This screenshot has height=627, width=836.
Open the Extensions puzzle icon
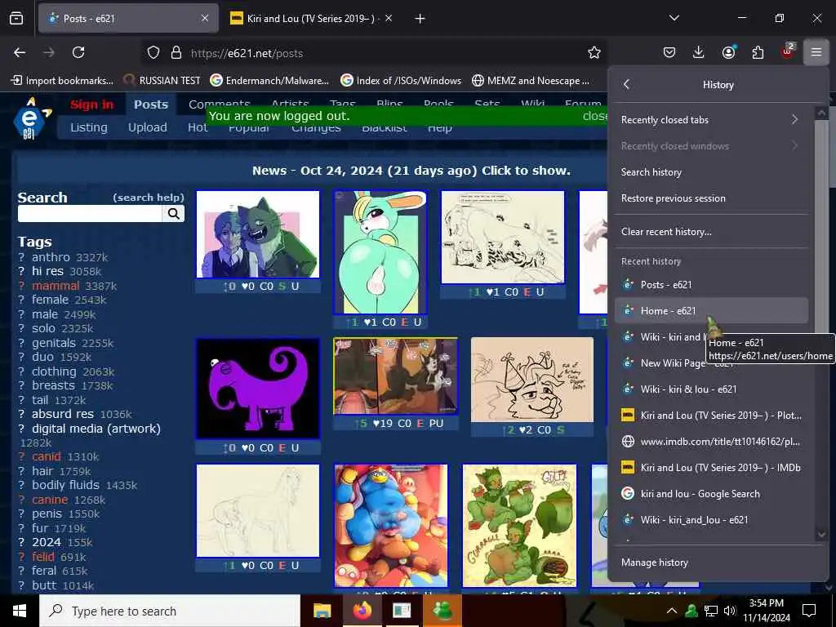[x=758, y=52]
